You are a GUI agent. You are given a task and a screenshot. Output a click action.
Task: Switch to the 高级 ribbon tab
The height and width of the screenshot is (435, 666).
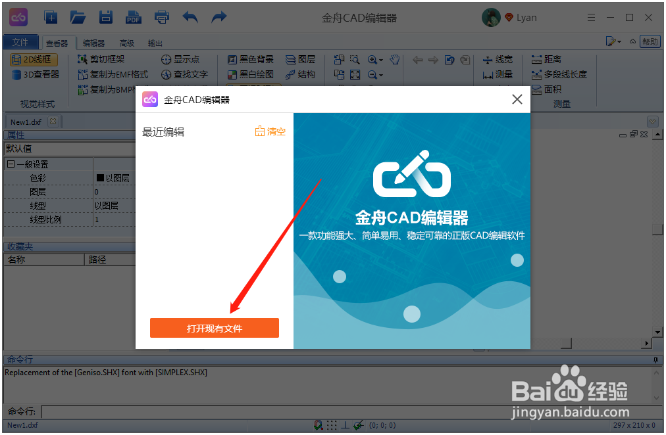click(126, 43)
